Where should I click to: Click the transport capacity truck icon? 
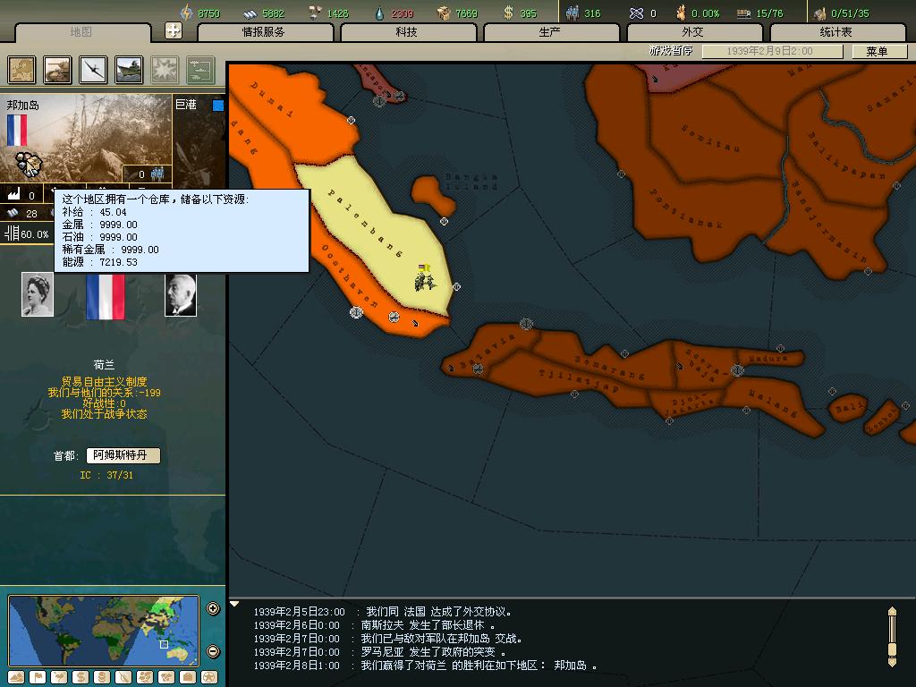point(743,13)
